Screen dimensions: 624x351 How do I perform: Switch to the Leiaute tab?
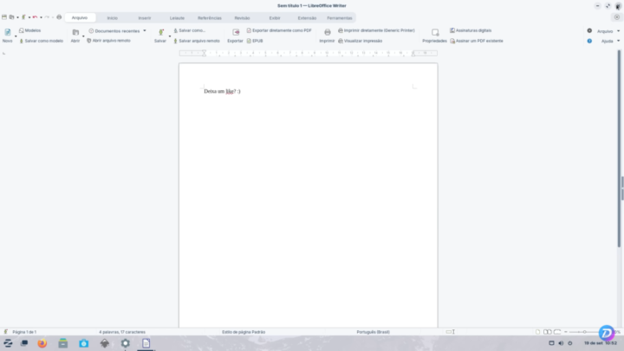[177, 18]
